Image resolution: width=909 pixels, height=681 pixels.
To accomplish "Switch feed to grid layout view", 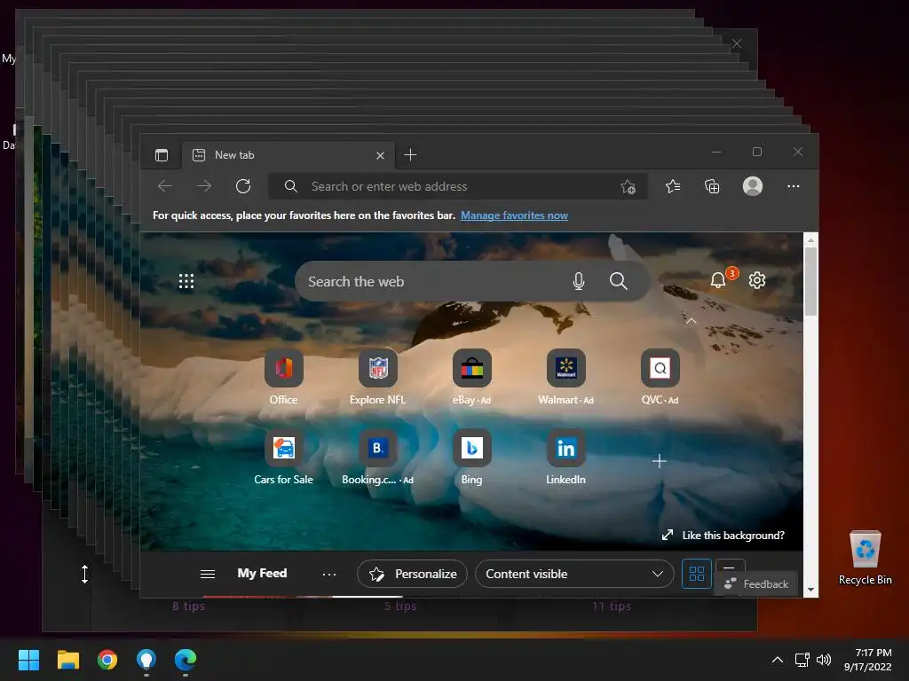I will click(697, 574).
